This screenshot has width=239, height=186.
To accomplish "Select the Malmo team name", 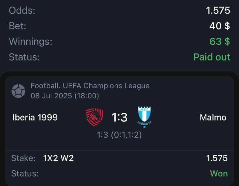I will (213, 118).
